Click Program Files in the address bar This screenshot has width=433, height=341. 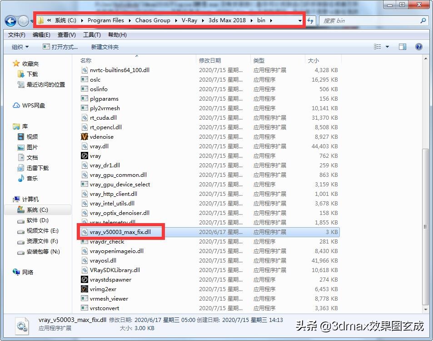click(x=106, y=20)
